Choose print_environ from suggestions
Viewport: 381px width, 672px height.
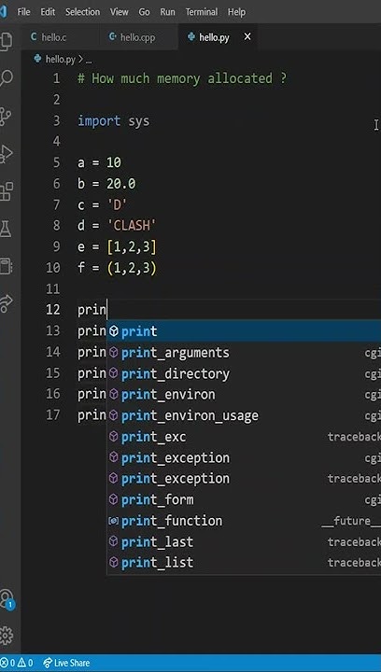pos(244,394)
